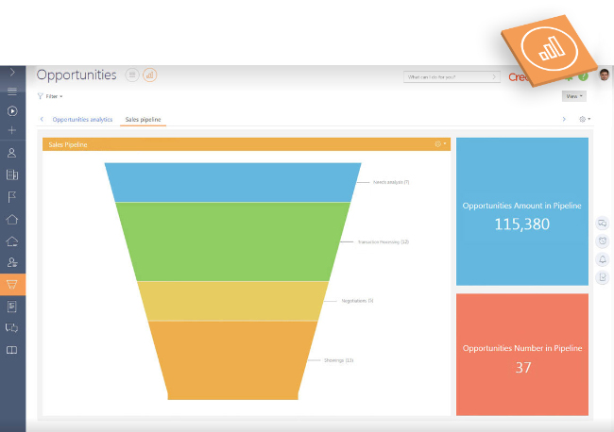Open the flag icon in the sidebar

coord(11,197)
